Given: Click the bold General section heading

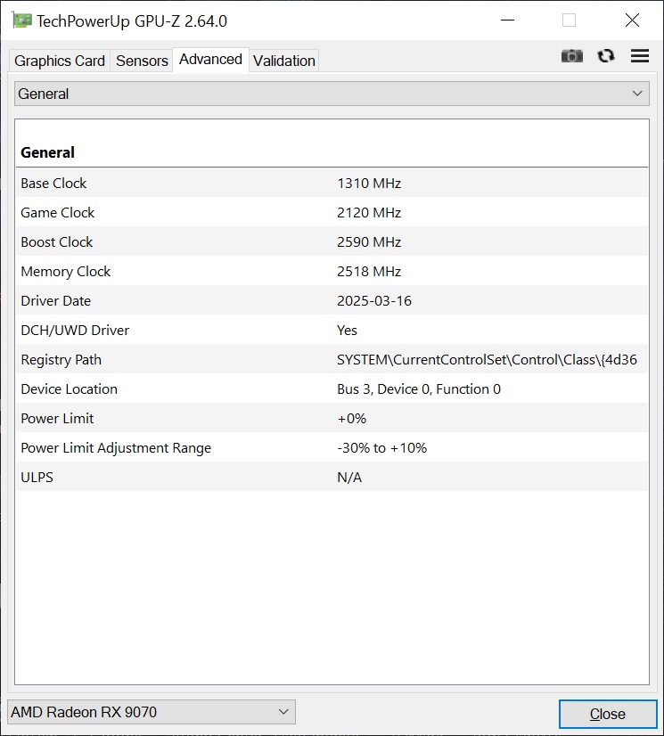Looking at the screenshot, I should tap(47, 152).
